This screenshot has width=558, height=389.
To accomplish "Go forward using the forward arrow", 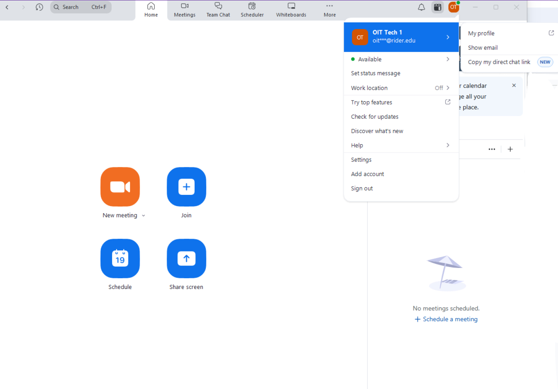I will tap(23, 7).
